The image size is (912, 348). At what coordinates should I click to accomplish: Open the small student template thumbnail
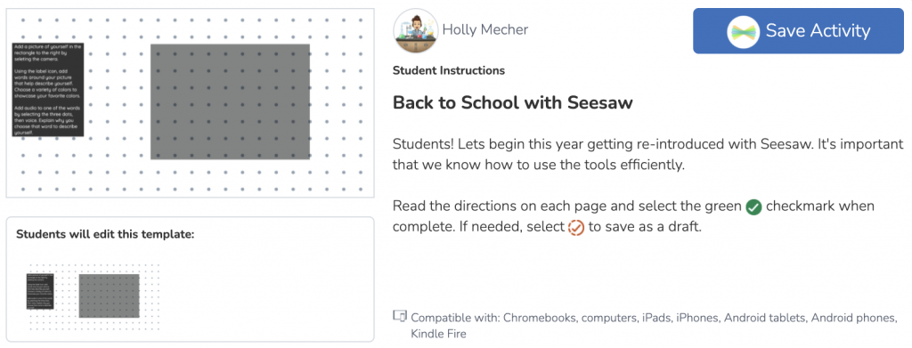pos(94,296)
